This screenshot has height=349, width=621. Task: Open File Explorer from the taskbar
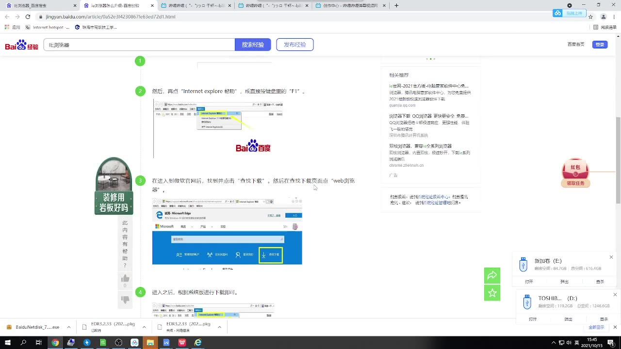[150, 343]
